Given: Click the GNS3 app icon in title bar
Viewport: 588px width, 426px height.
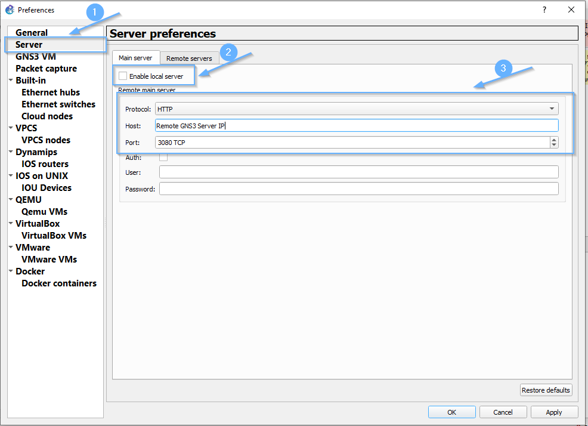Looking at the screenshot, I should click(x=9, y=10).
